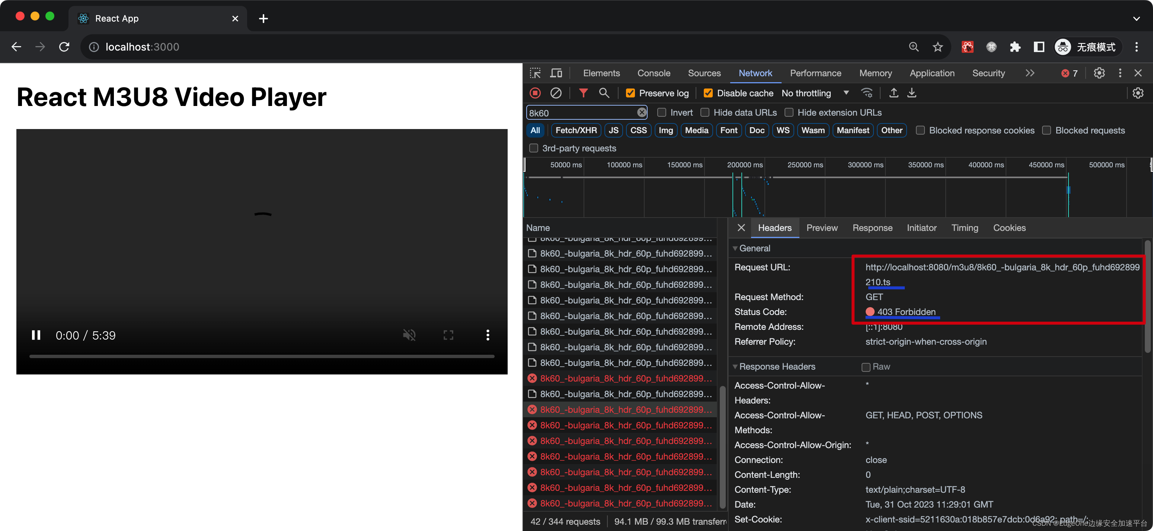Image resolution: width=1153 pixels, height=531 pixels.
Task: Open the Application tab
Action: point(932,73)
